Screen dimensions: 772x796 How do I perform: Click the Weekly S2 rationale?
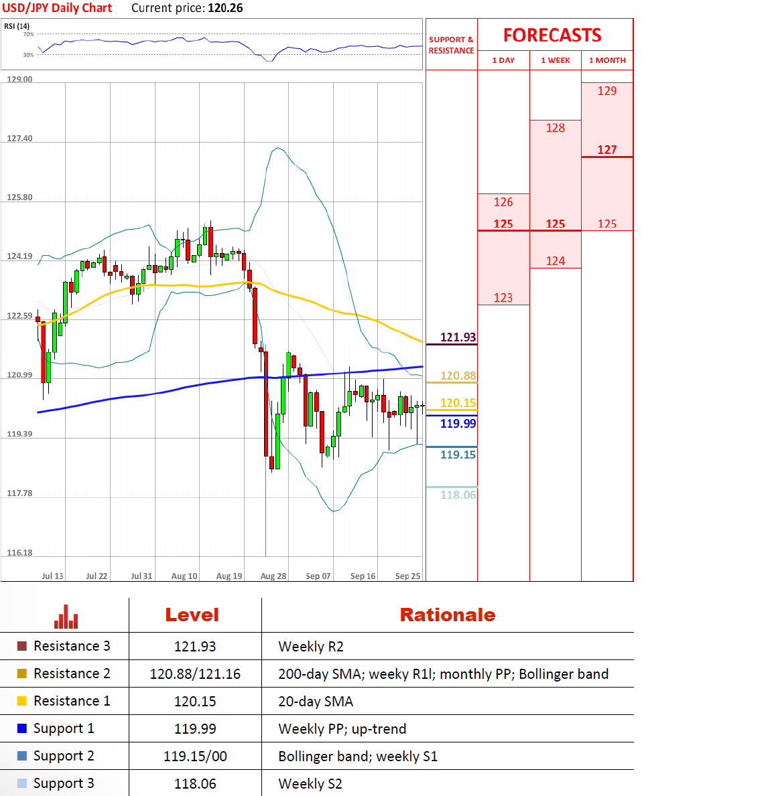310,784
